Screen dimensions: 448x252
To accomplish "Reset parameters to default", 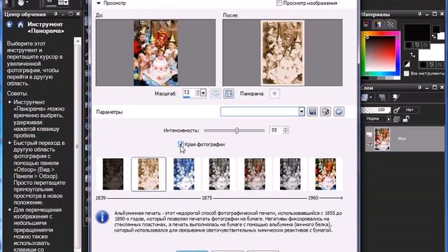I will click(339, 112).
